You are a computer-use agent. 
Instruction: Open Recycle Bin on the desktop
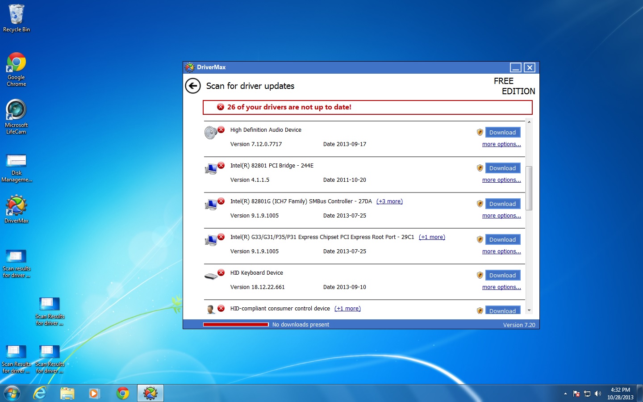(17, 18)
